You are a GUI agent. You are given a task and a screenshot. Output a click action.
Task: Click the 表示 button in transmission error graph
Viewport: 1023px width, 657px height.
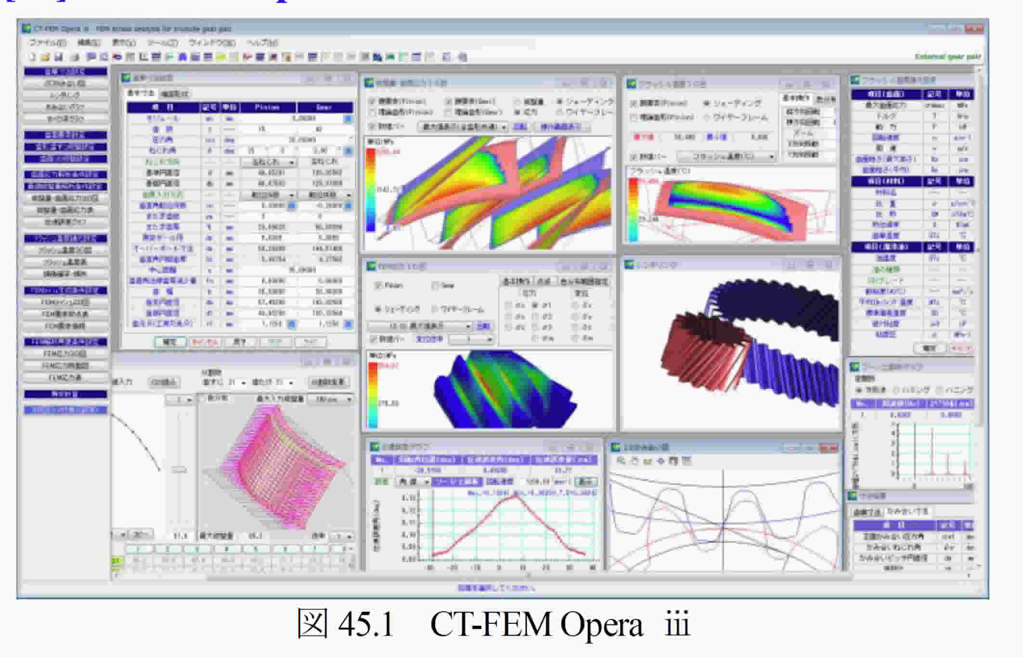586,481
